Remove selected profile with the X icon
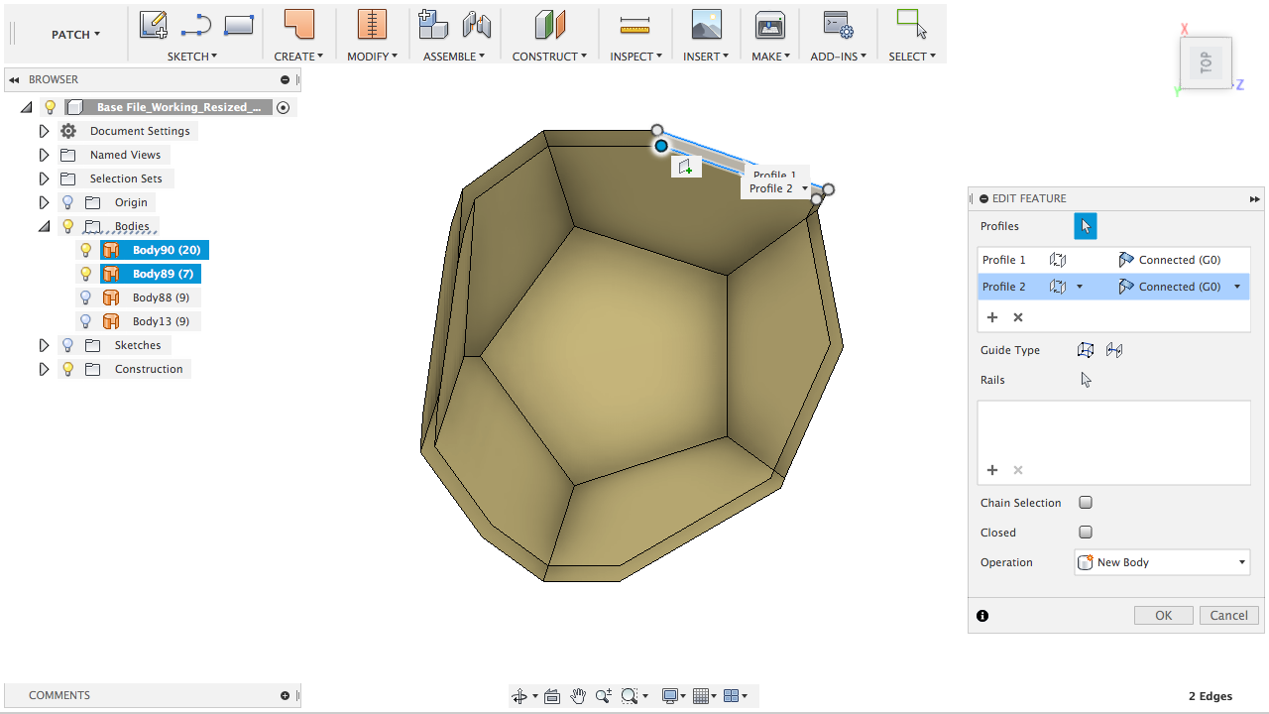 pyautogui.click(x=1018, y=317)
